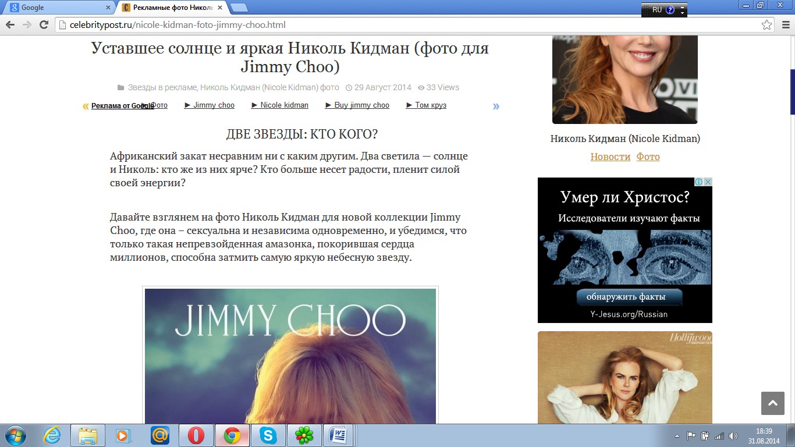Viewport: 795px width, 447px height.
Task: Click the Реклама от Google label
Action: coord(122,106)
